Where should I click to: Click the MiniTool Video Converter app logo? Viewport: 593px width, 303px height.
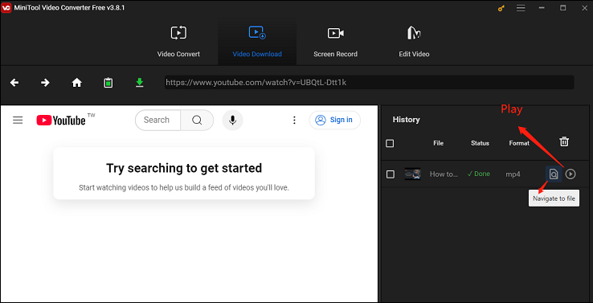pos(6,8)
